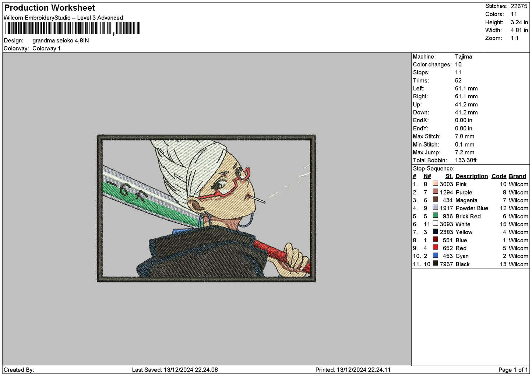Click the Machine value "Tajima"

(x=464, y=56)
